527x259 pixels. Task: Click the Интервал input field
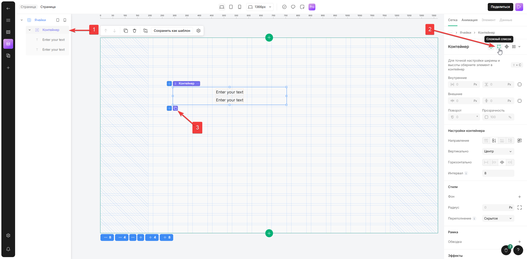pyautogui.click(x=498, y=173)
